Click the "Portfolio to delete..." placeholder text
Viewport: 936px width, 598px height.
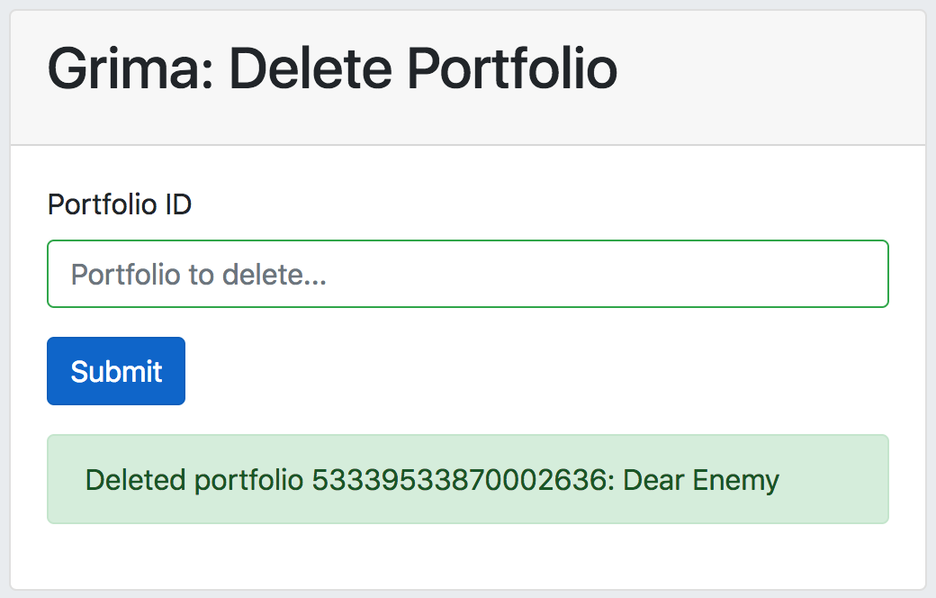[198, 274]
